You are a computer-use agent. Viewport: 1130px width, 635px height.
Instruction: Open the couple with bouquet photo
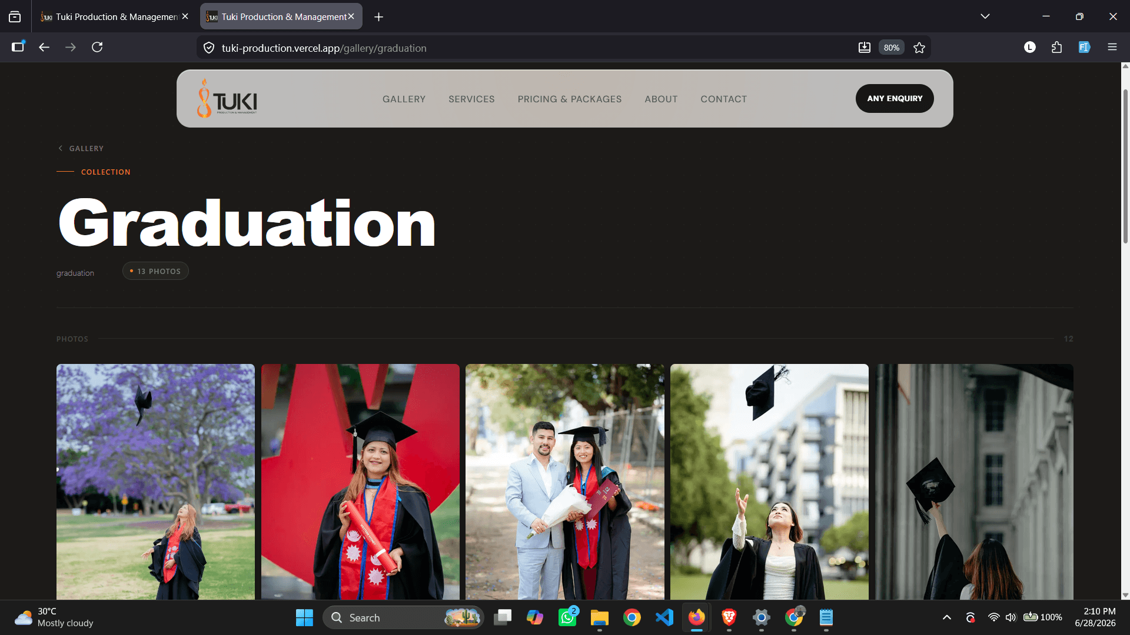pos(565,482)
